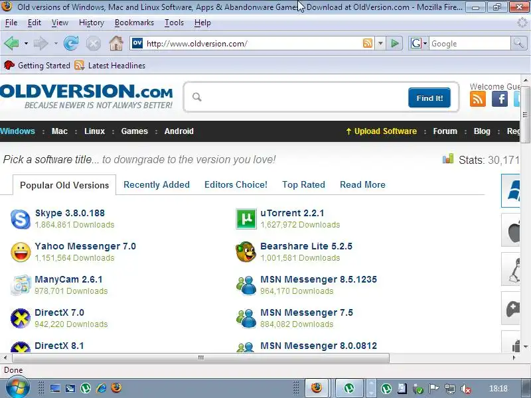
Task: Open the Edit menu
Action: click(x=35, y=23)
